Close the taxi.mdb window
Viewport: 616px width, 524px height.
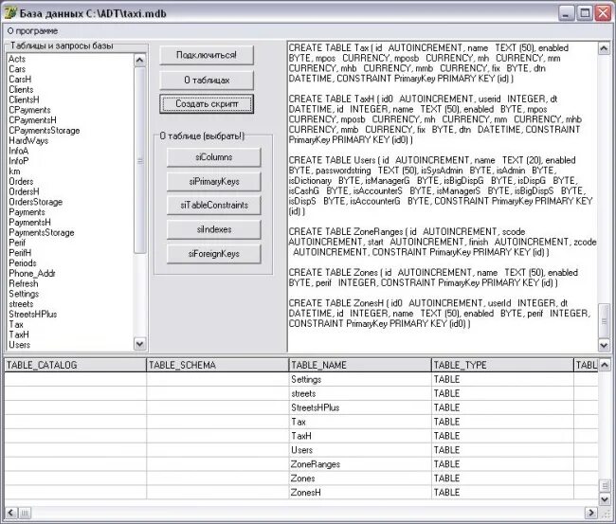(603, 13)
